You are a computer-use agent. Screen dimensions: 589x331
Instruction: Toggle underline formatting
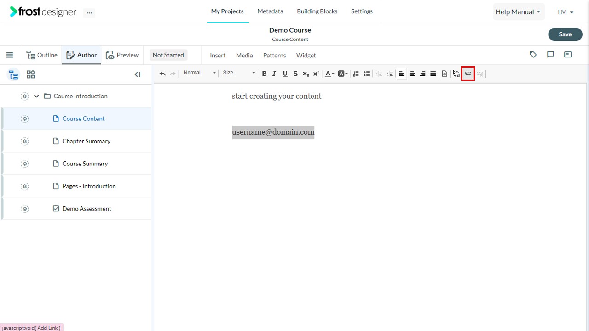(x=285, y=74)
